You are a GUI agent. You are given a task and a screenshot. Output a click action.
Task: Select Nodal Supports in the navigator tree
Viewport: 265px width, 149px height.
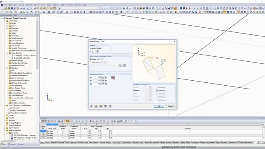coord(17,38)
